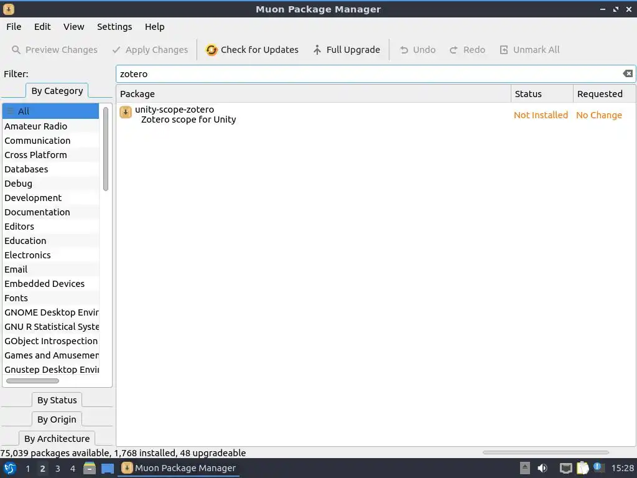Switch to workspace 3 on taskbar
The height and width of the screenshot is (478, 637).
click(58, 469)
